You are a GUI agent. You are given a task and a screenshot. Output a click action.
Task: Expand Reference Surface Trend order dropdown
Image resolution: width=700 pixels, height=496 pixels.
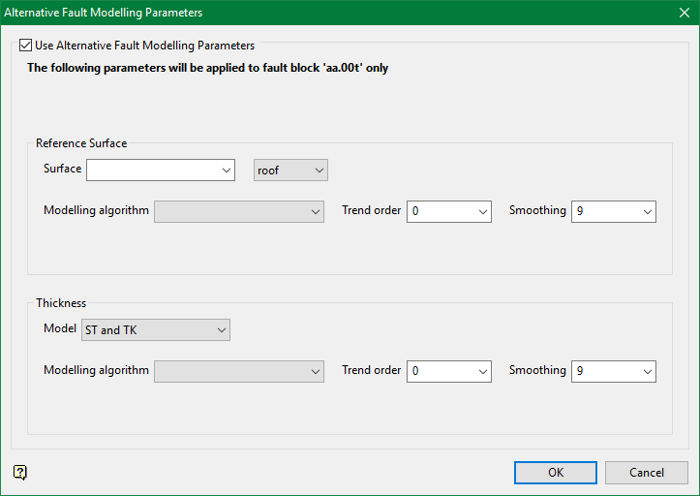tap(482, 211)
